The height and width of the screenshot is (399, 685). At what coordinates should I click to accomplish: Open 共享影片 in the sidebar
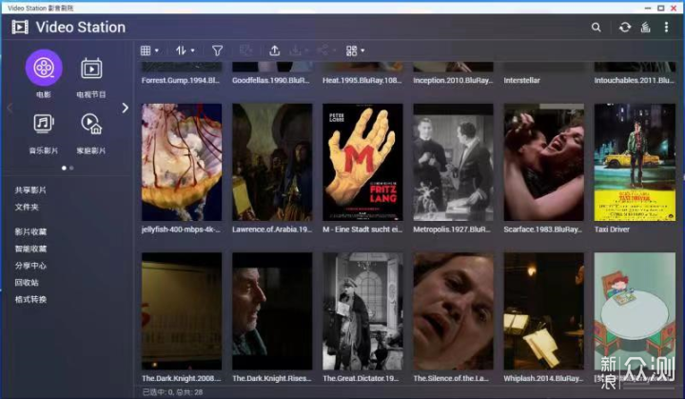point(30,190)
